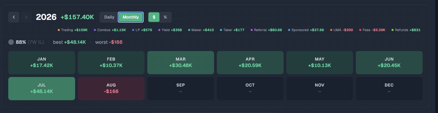Select the Monthly view tab
Screen dimensions: 438x113
tap(131, 17)
